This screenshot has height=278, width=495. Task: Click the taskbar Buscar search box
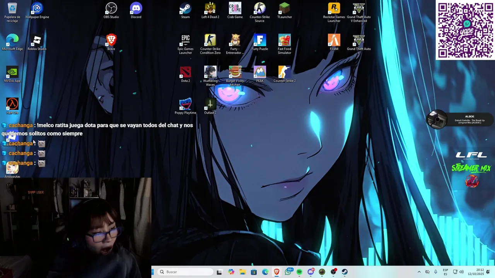pos(186,272)
